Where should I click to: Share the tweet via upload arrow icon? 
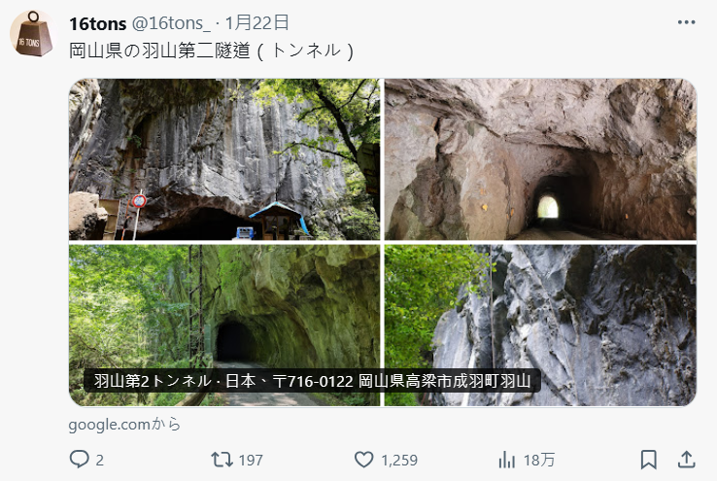(686, 460)
